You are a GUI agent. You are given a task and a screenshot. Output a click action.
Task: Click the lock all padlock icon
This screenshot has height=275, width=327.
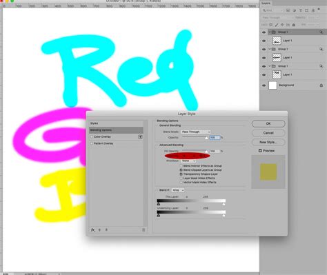[294, 25]
